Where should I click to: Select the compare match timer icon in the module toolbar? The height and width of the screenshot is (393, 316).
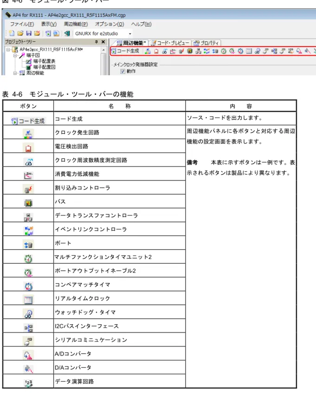240,51
